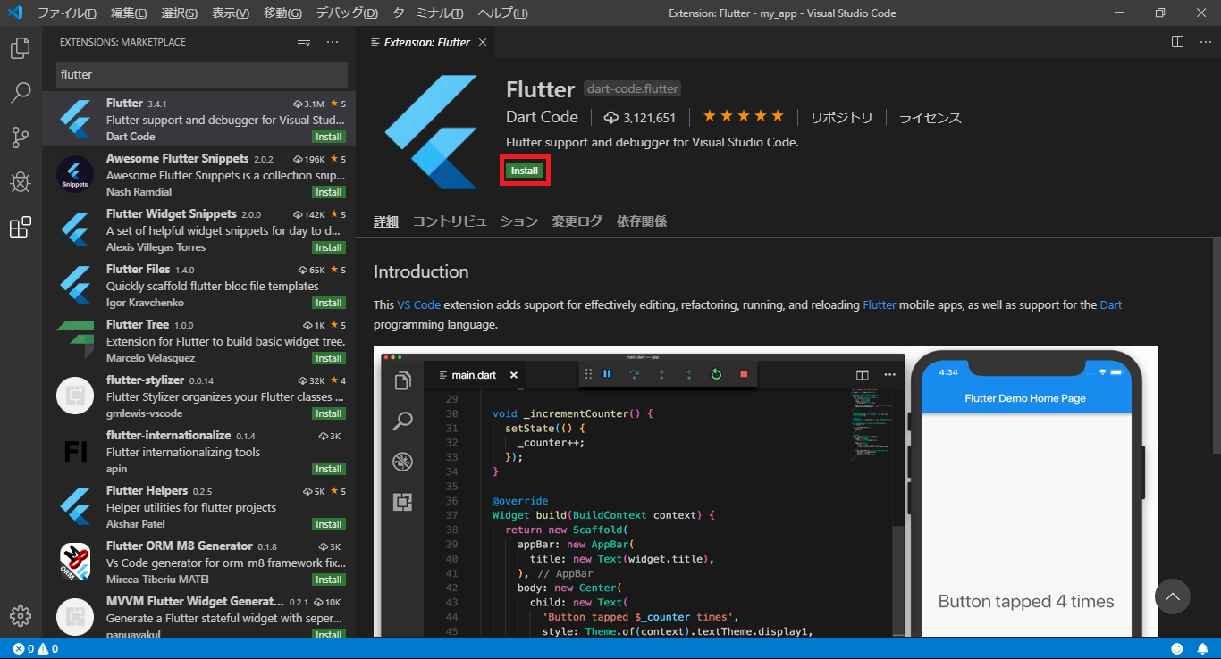
Task: Install Flutter from the details page
Action: pyautogui.click(x=525, y=171)
